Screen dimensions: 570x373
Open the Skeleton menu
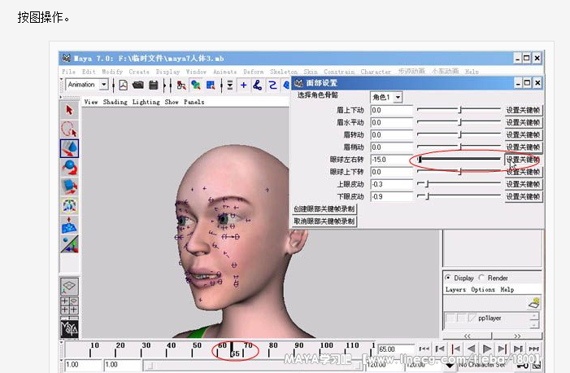(x=284, y=72)
